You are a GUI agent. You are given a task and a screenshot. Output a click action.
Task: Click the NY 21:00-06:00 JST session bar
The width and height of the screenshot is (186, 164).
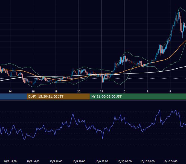(x=138, y=96)
